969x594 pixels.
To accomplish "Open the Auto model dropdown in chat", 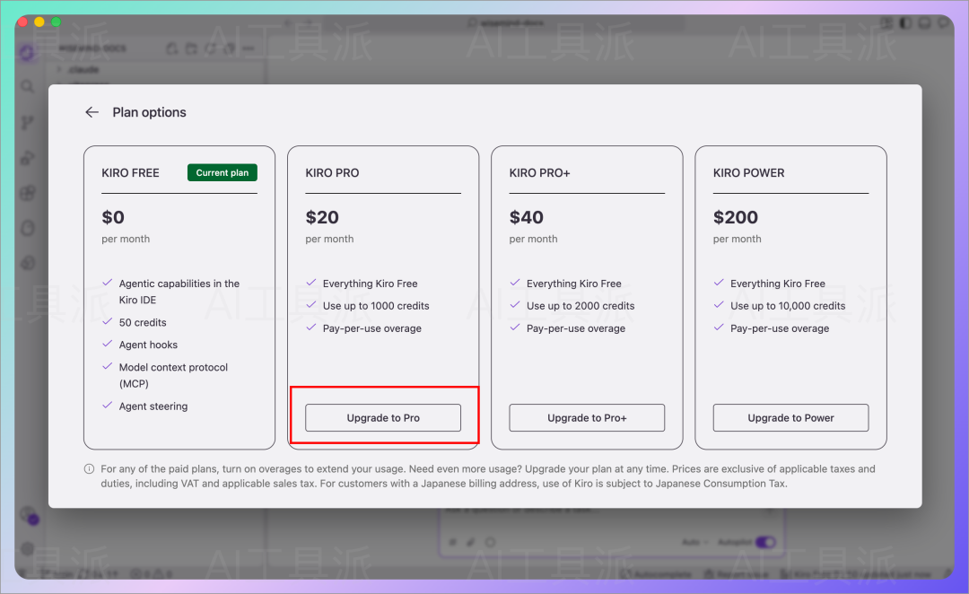I will tap(694, 542).
